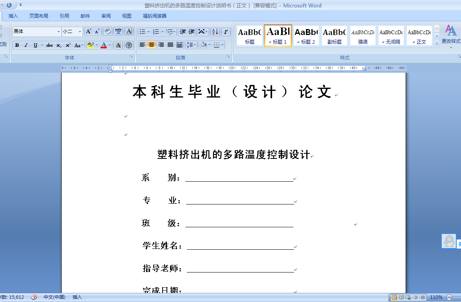Expand the styles gallery more arrow

(x=437, y=43)
